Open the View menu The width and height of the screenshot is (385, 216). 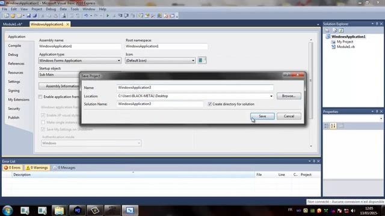point(24,9)
